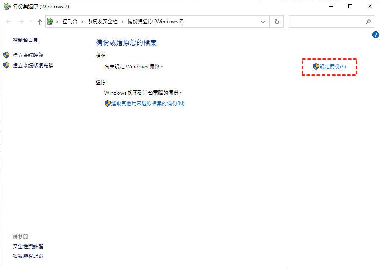Maximize the 備份與還原 window
The height and width of the screenshot is (268, 380).
coord(350,6)
